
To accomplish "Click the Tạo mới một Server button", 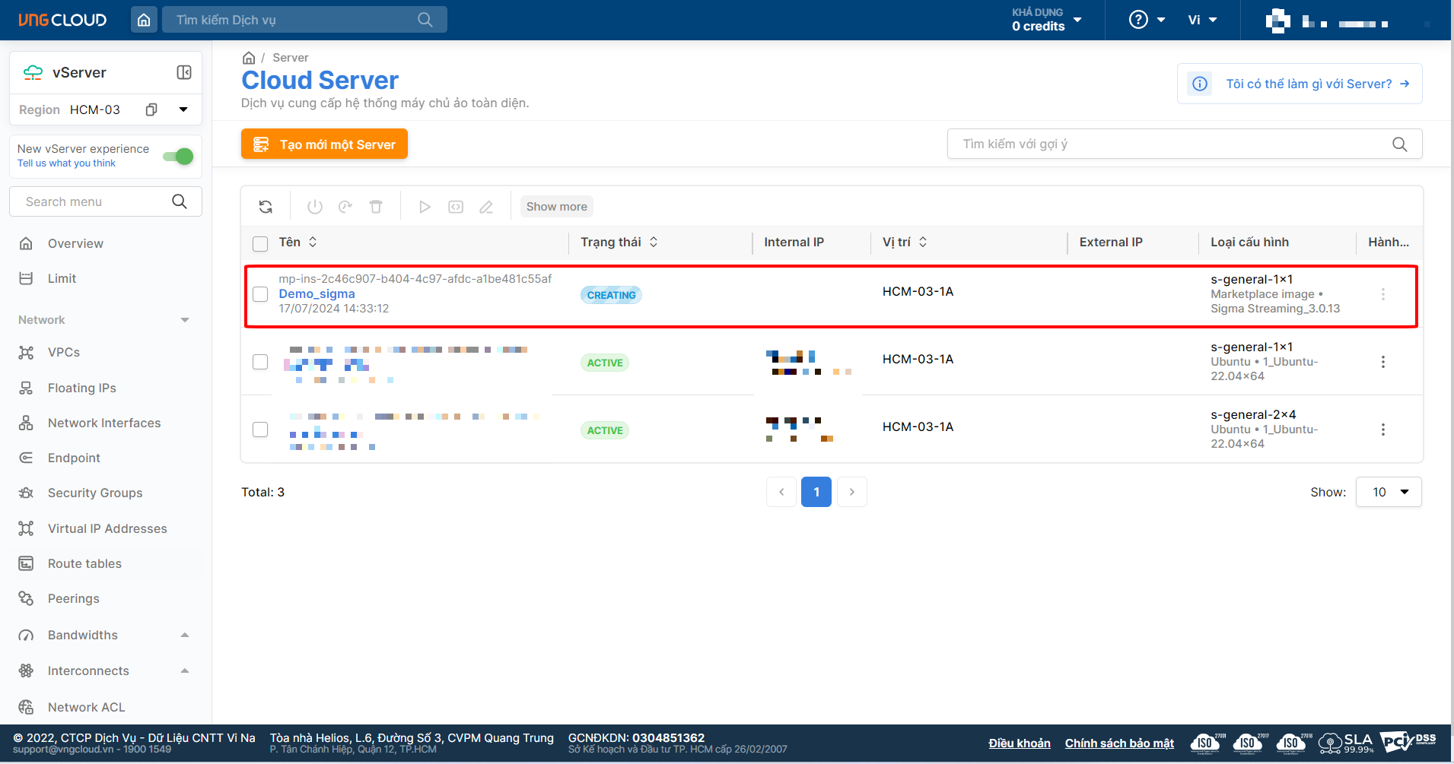I will (324, 144).
